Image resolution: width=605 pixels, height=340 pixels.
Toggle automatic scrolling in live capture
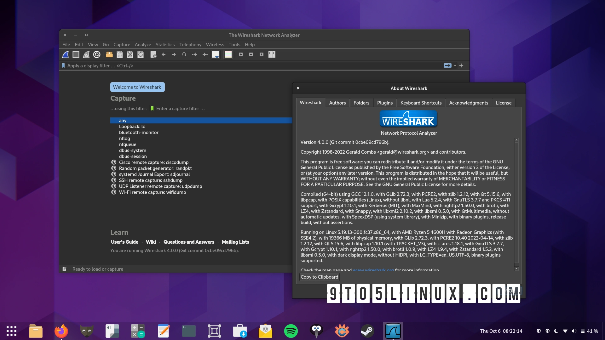click(216, 54)
